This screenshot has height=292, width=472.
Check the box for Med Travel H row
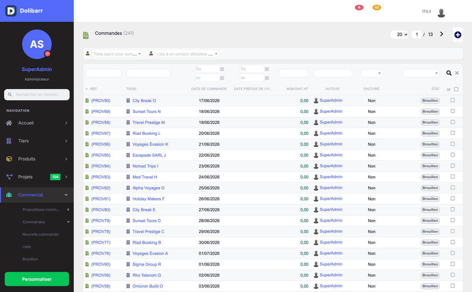click(453, 177)
